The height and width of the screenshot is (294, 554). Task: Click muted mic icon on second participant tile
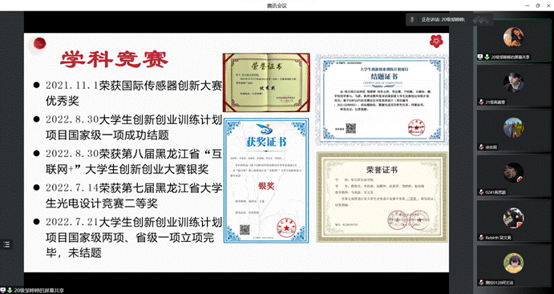coord(481,102)
